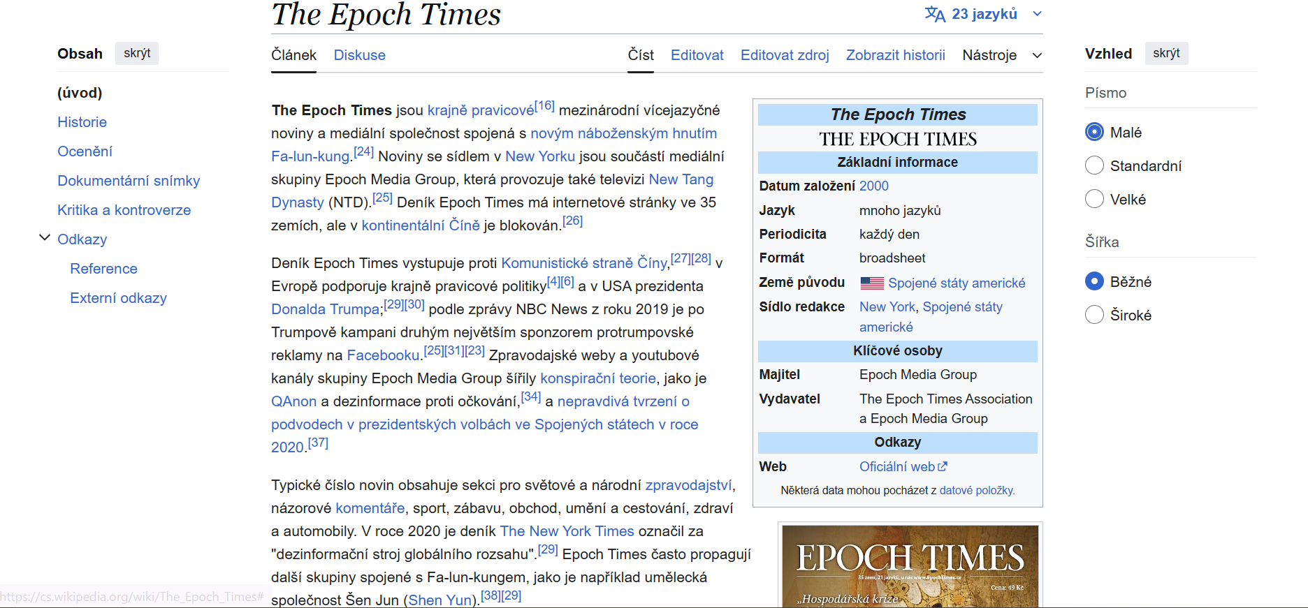
Task: Click the United States flag icon
Action: click(871, 283)
